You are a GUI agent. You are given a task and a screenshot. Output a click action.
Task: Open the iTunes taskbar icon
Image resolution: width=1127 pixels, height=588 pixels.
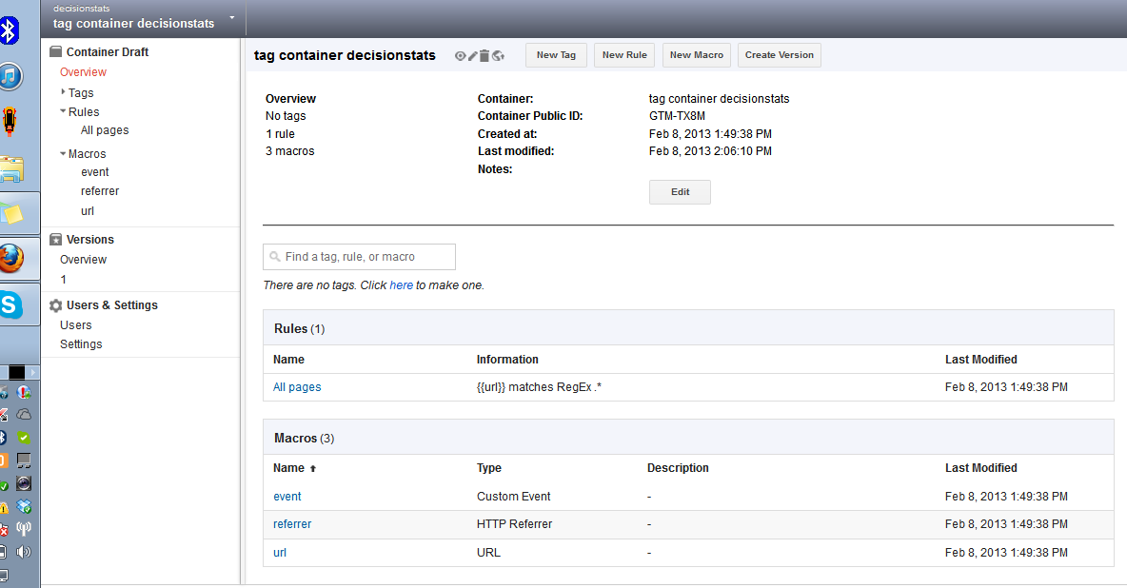[10, 77]
